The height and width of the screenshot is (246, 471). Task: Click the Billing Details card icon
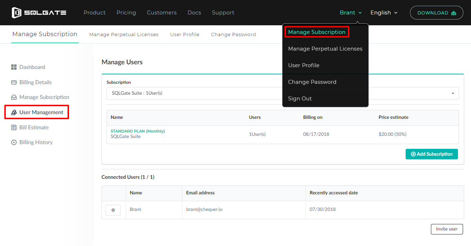point(14,82)
